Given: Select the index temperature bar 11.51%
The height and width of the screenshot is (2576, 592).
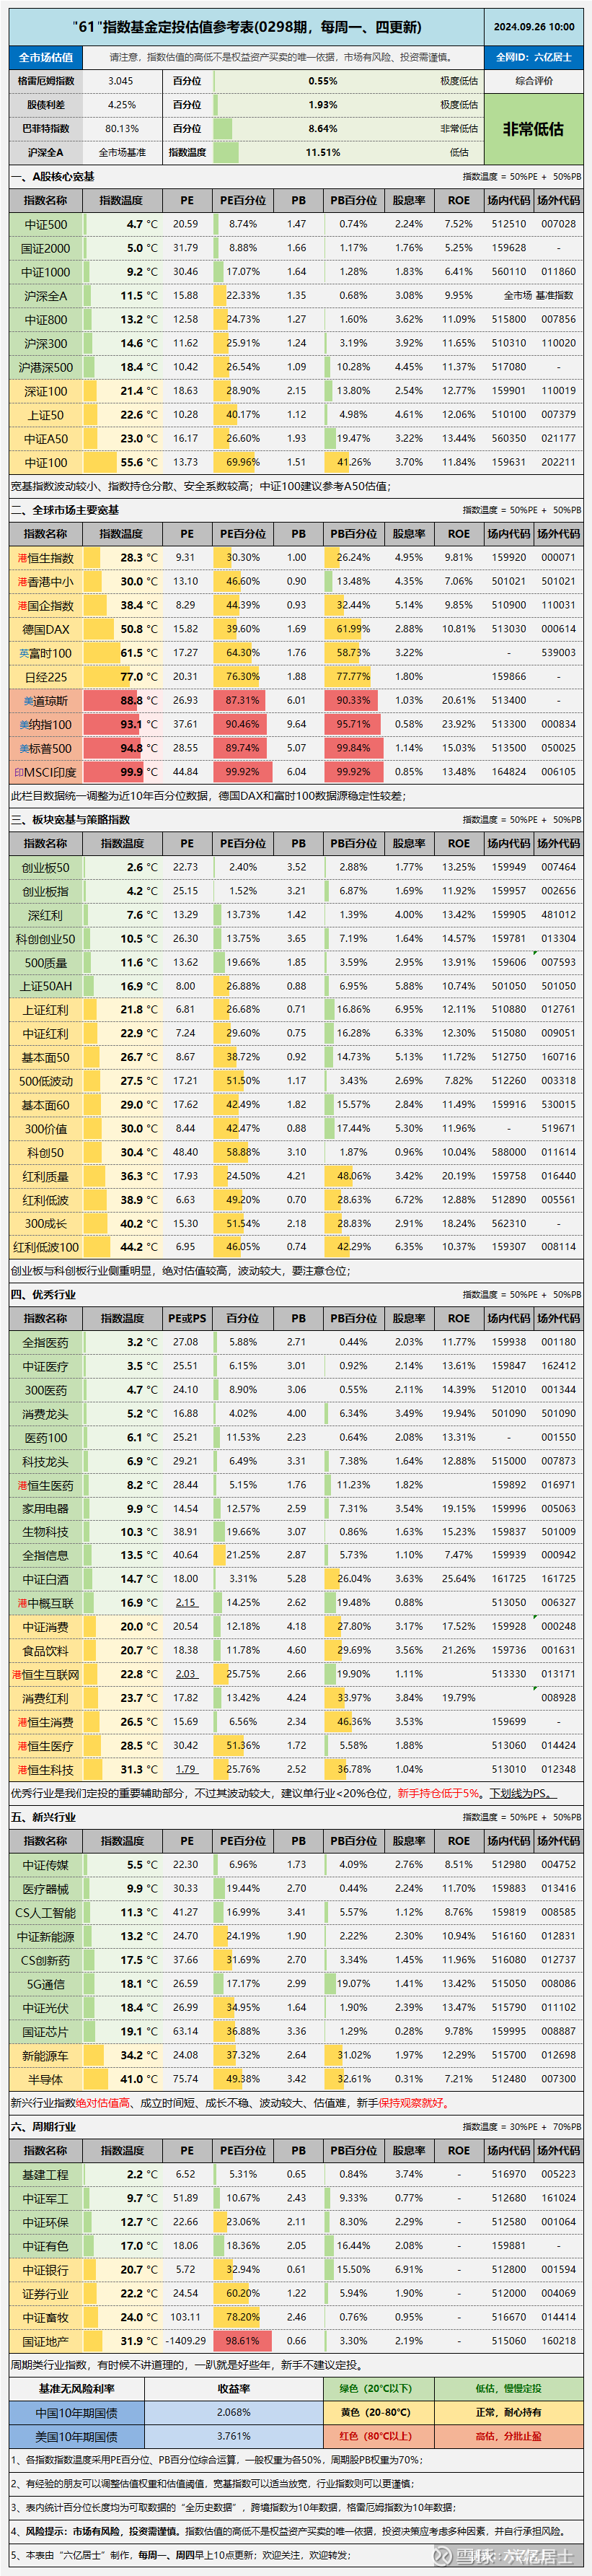Looking at the screenshot, I should click(x=322, y=153).
